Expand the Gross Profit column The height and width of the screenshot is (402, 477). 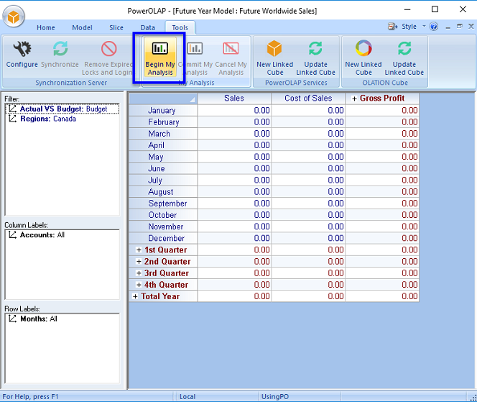click(x=354, y=99)
